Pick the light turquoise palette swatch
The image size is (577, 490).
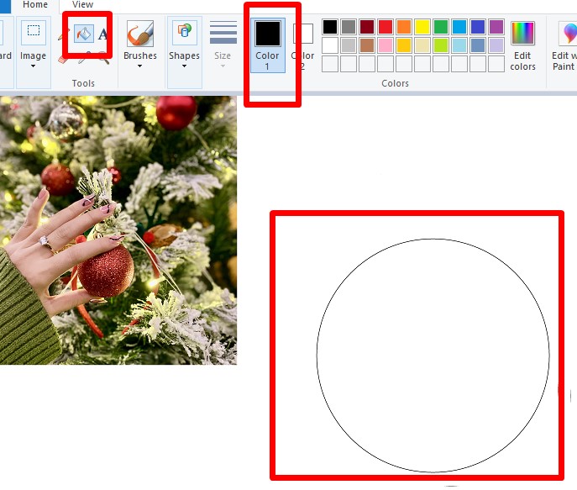[x=459, y=45]
